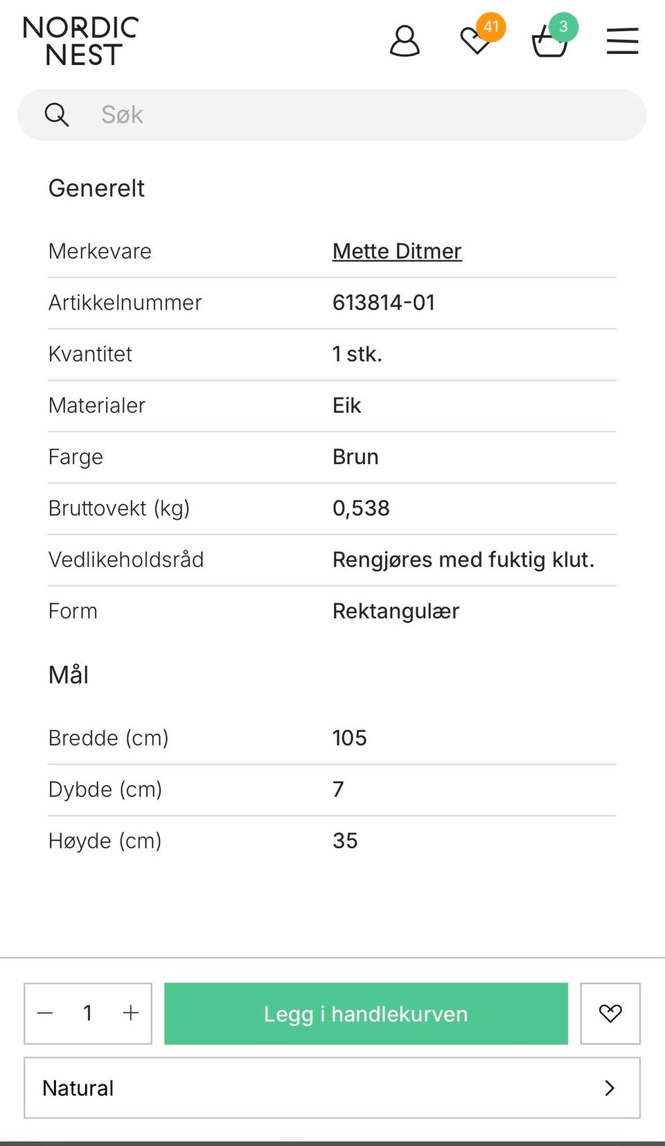The width and height of the screenshot is (665, 1146).
Task: Click the quantity field showing 1
Action: point(88,1014)
